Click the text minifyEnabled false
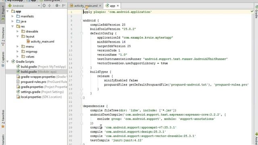This screenshot has width=258, height=145. coord(121,81)
